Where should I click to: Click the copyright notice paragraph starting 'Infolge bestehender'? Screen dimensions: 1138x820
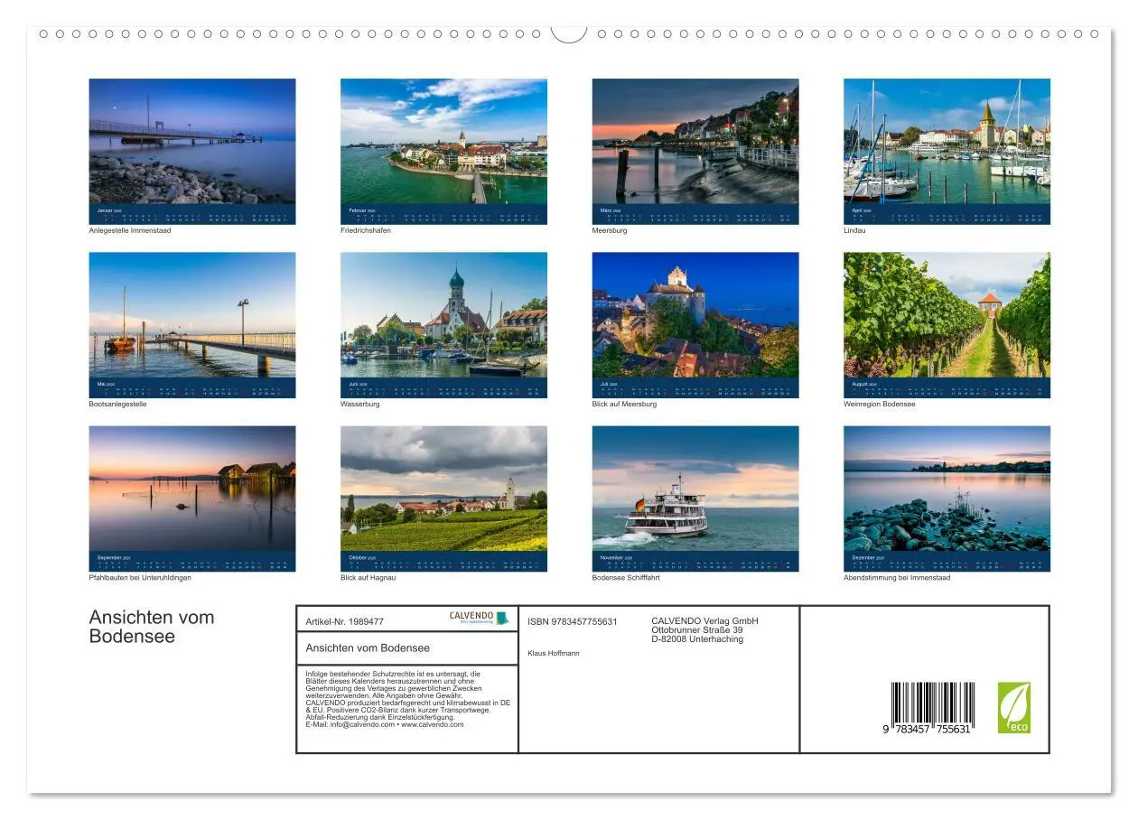408,699
